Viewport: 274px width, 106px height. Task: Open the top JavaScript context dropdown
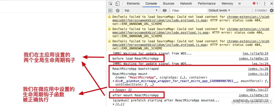pos(141,10)
